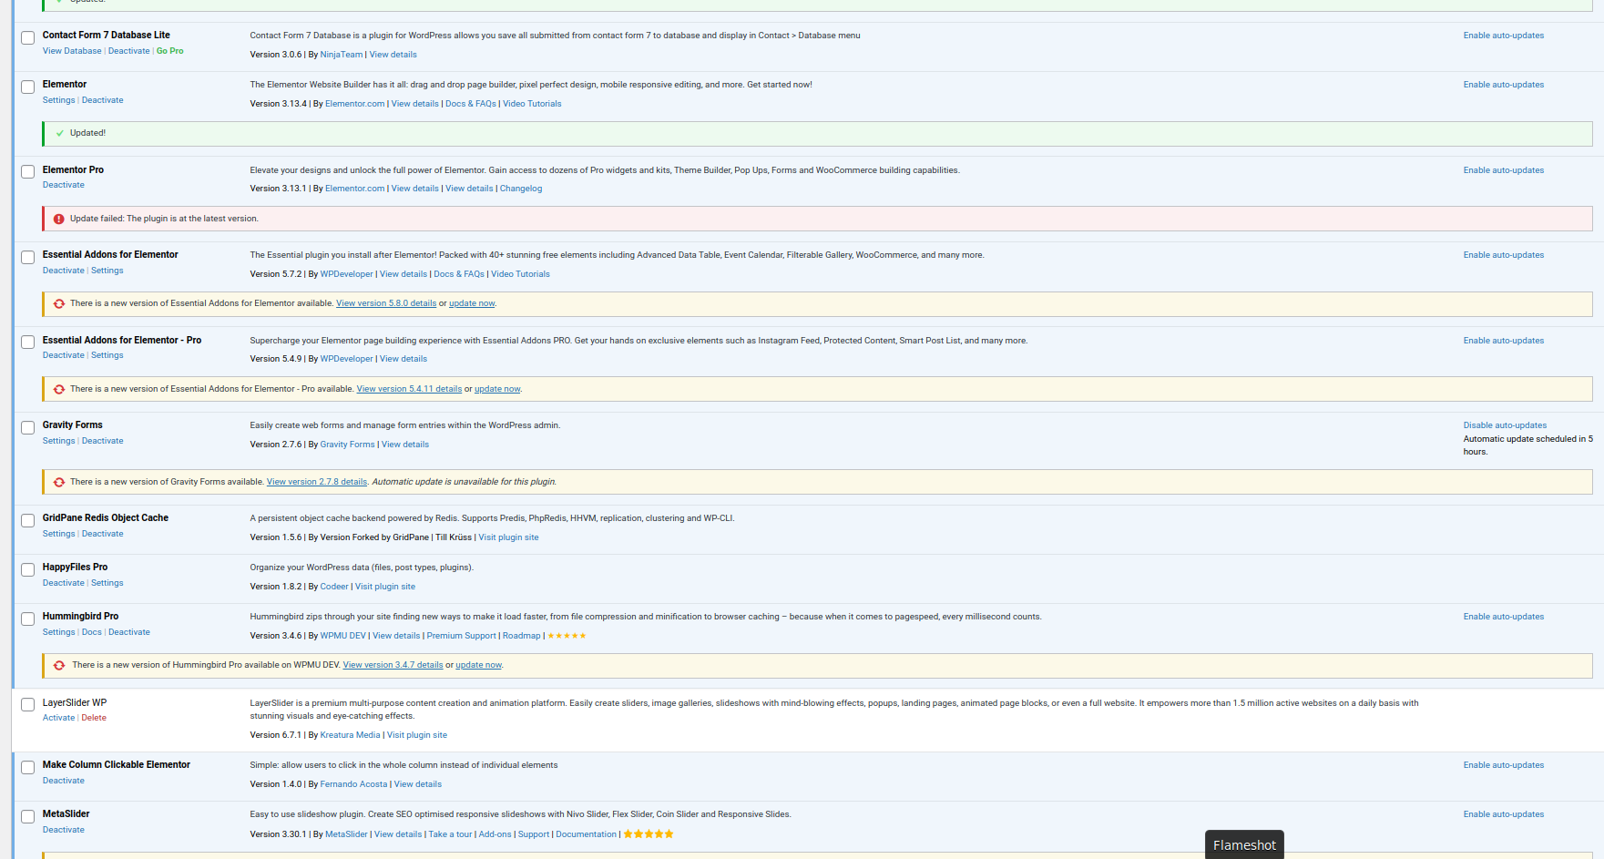Click update icon in Hummingbird Pro notice
The image size is (1604, 859).
pos(59,665)
